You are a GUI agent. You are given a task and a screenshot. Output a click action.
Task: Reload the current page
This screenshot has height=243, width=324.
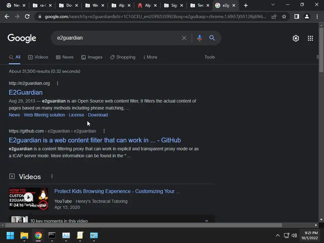click(x=27, y=16)
